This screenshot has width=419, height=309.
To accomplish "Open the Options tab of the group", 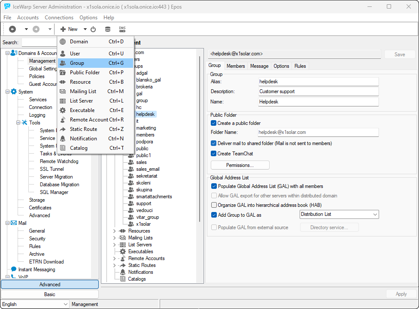I will pos(281,66).
